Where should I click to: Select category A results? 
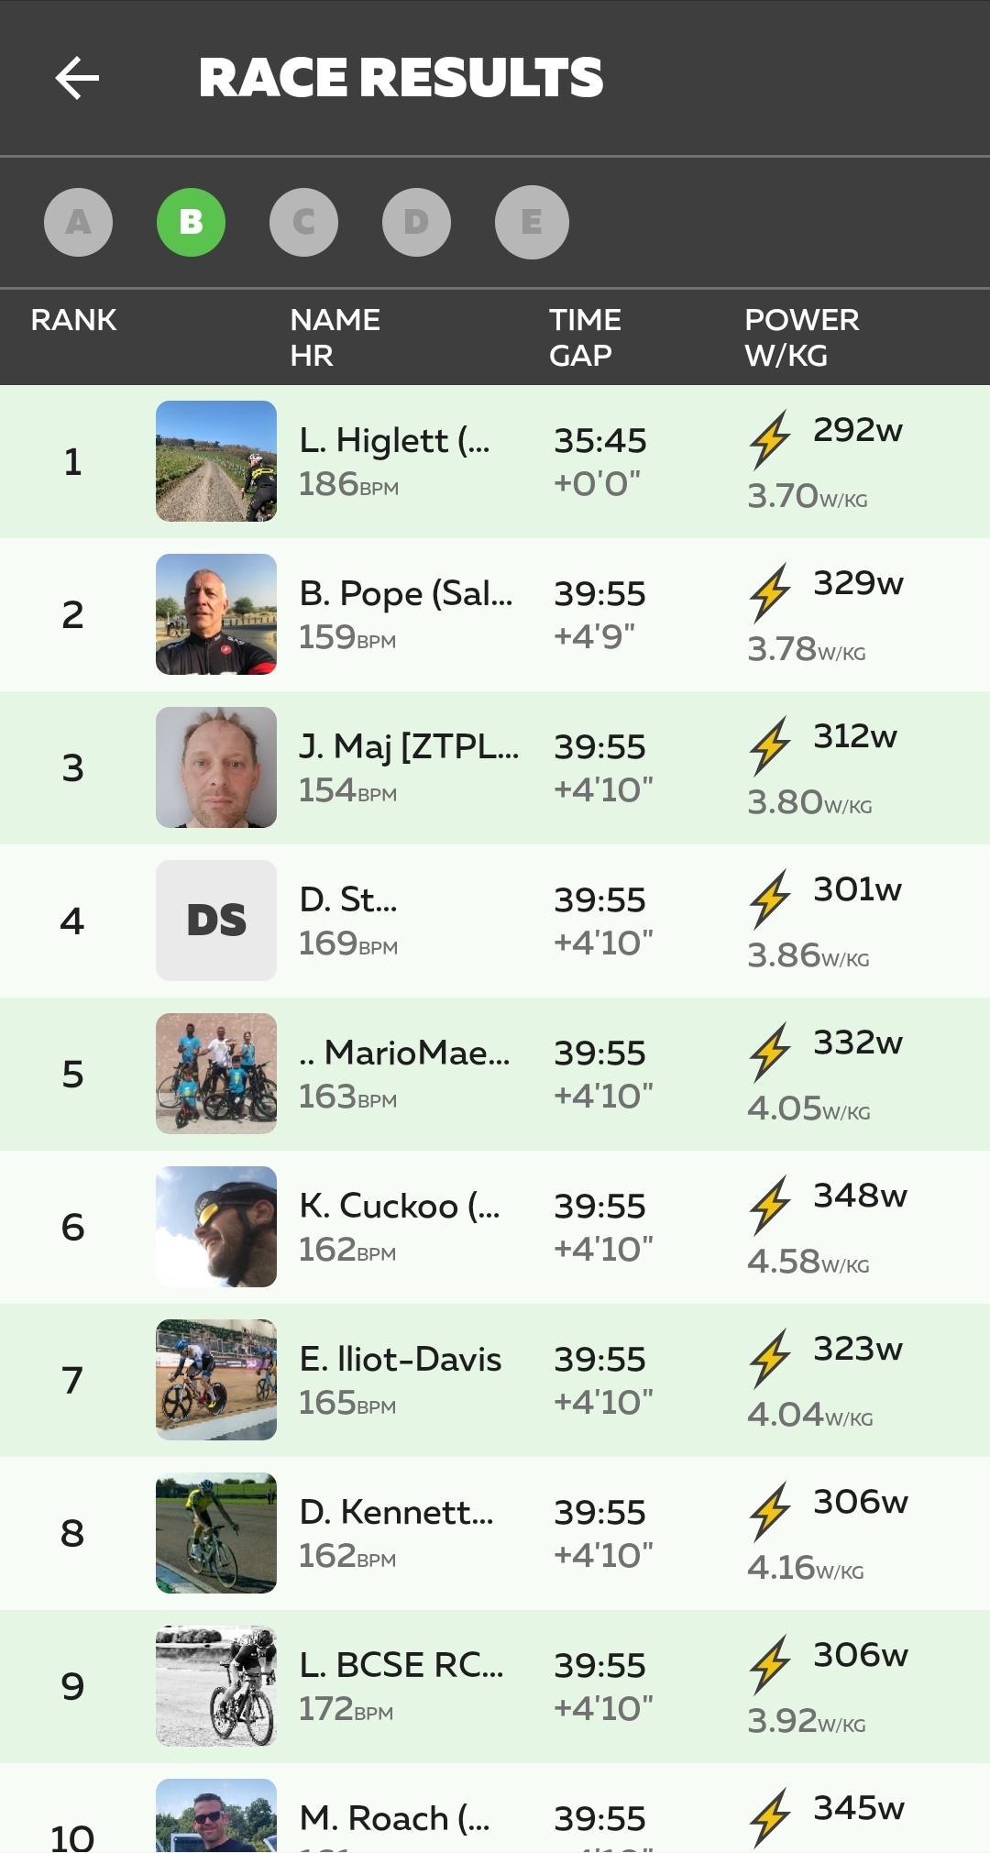pos(79,222)
